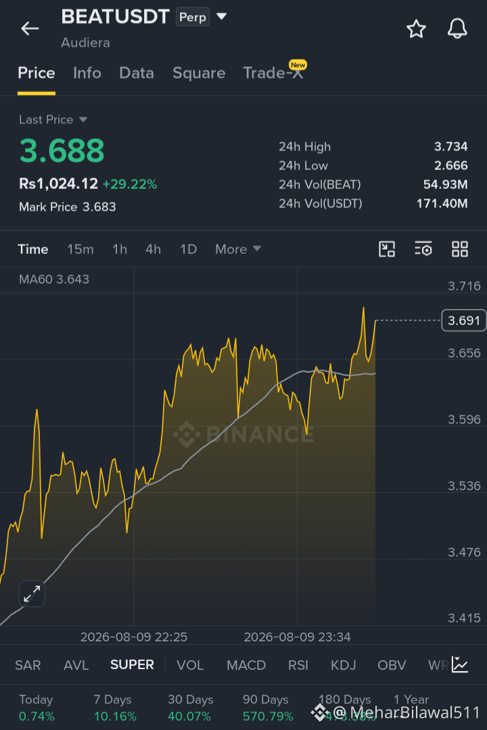Click the 24h Vol(BEAT) value 54.93M
This screenshot has height=730, width=487.
click(x=445, y=185)
